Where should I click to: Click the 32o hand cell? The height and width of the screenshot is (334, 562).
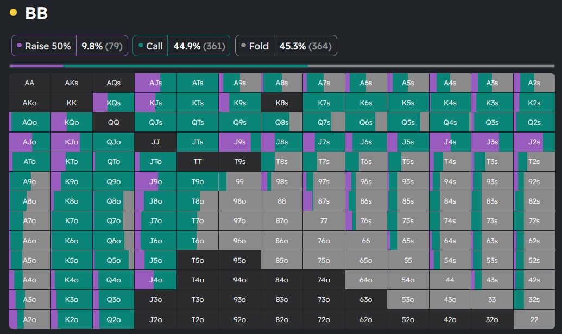pyautogui.click(x=491, y=319)
